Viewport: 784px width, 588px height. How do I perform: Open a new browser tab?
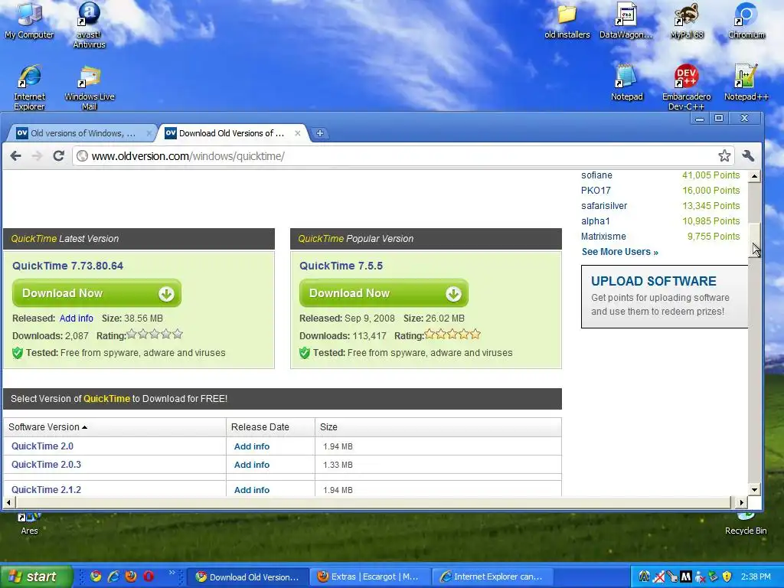click(320, 133)
